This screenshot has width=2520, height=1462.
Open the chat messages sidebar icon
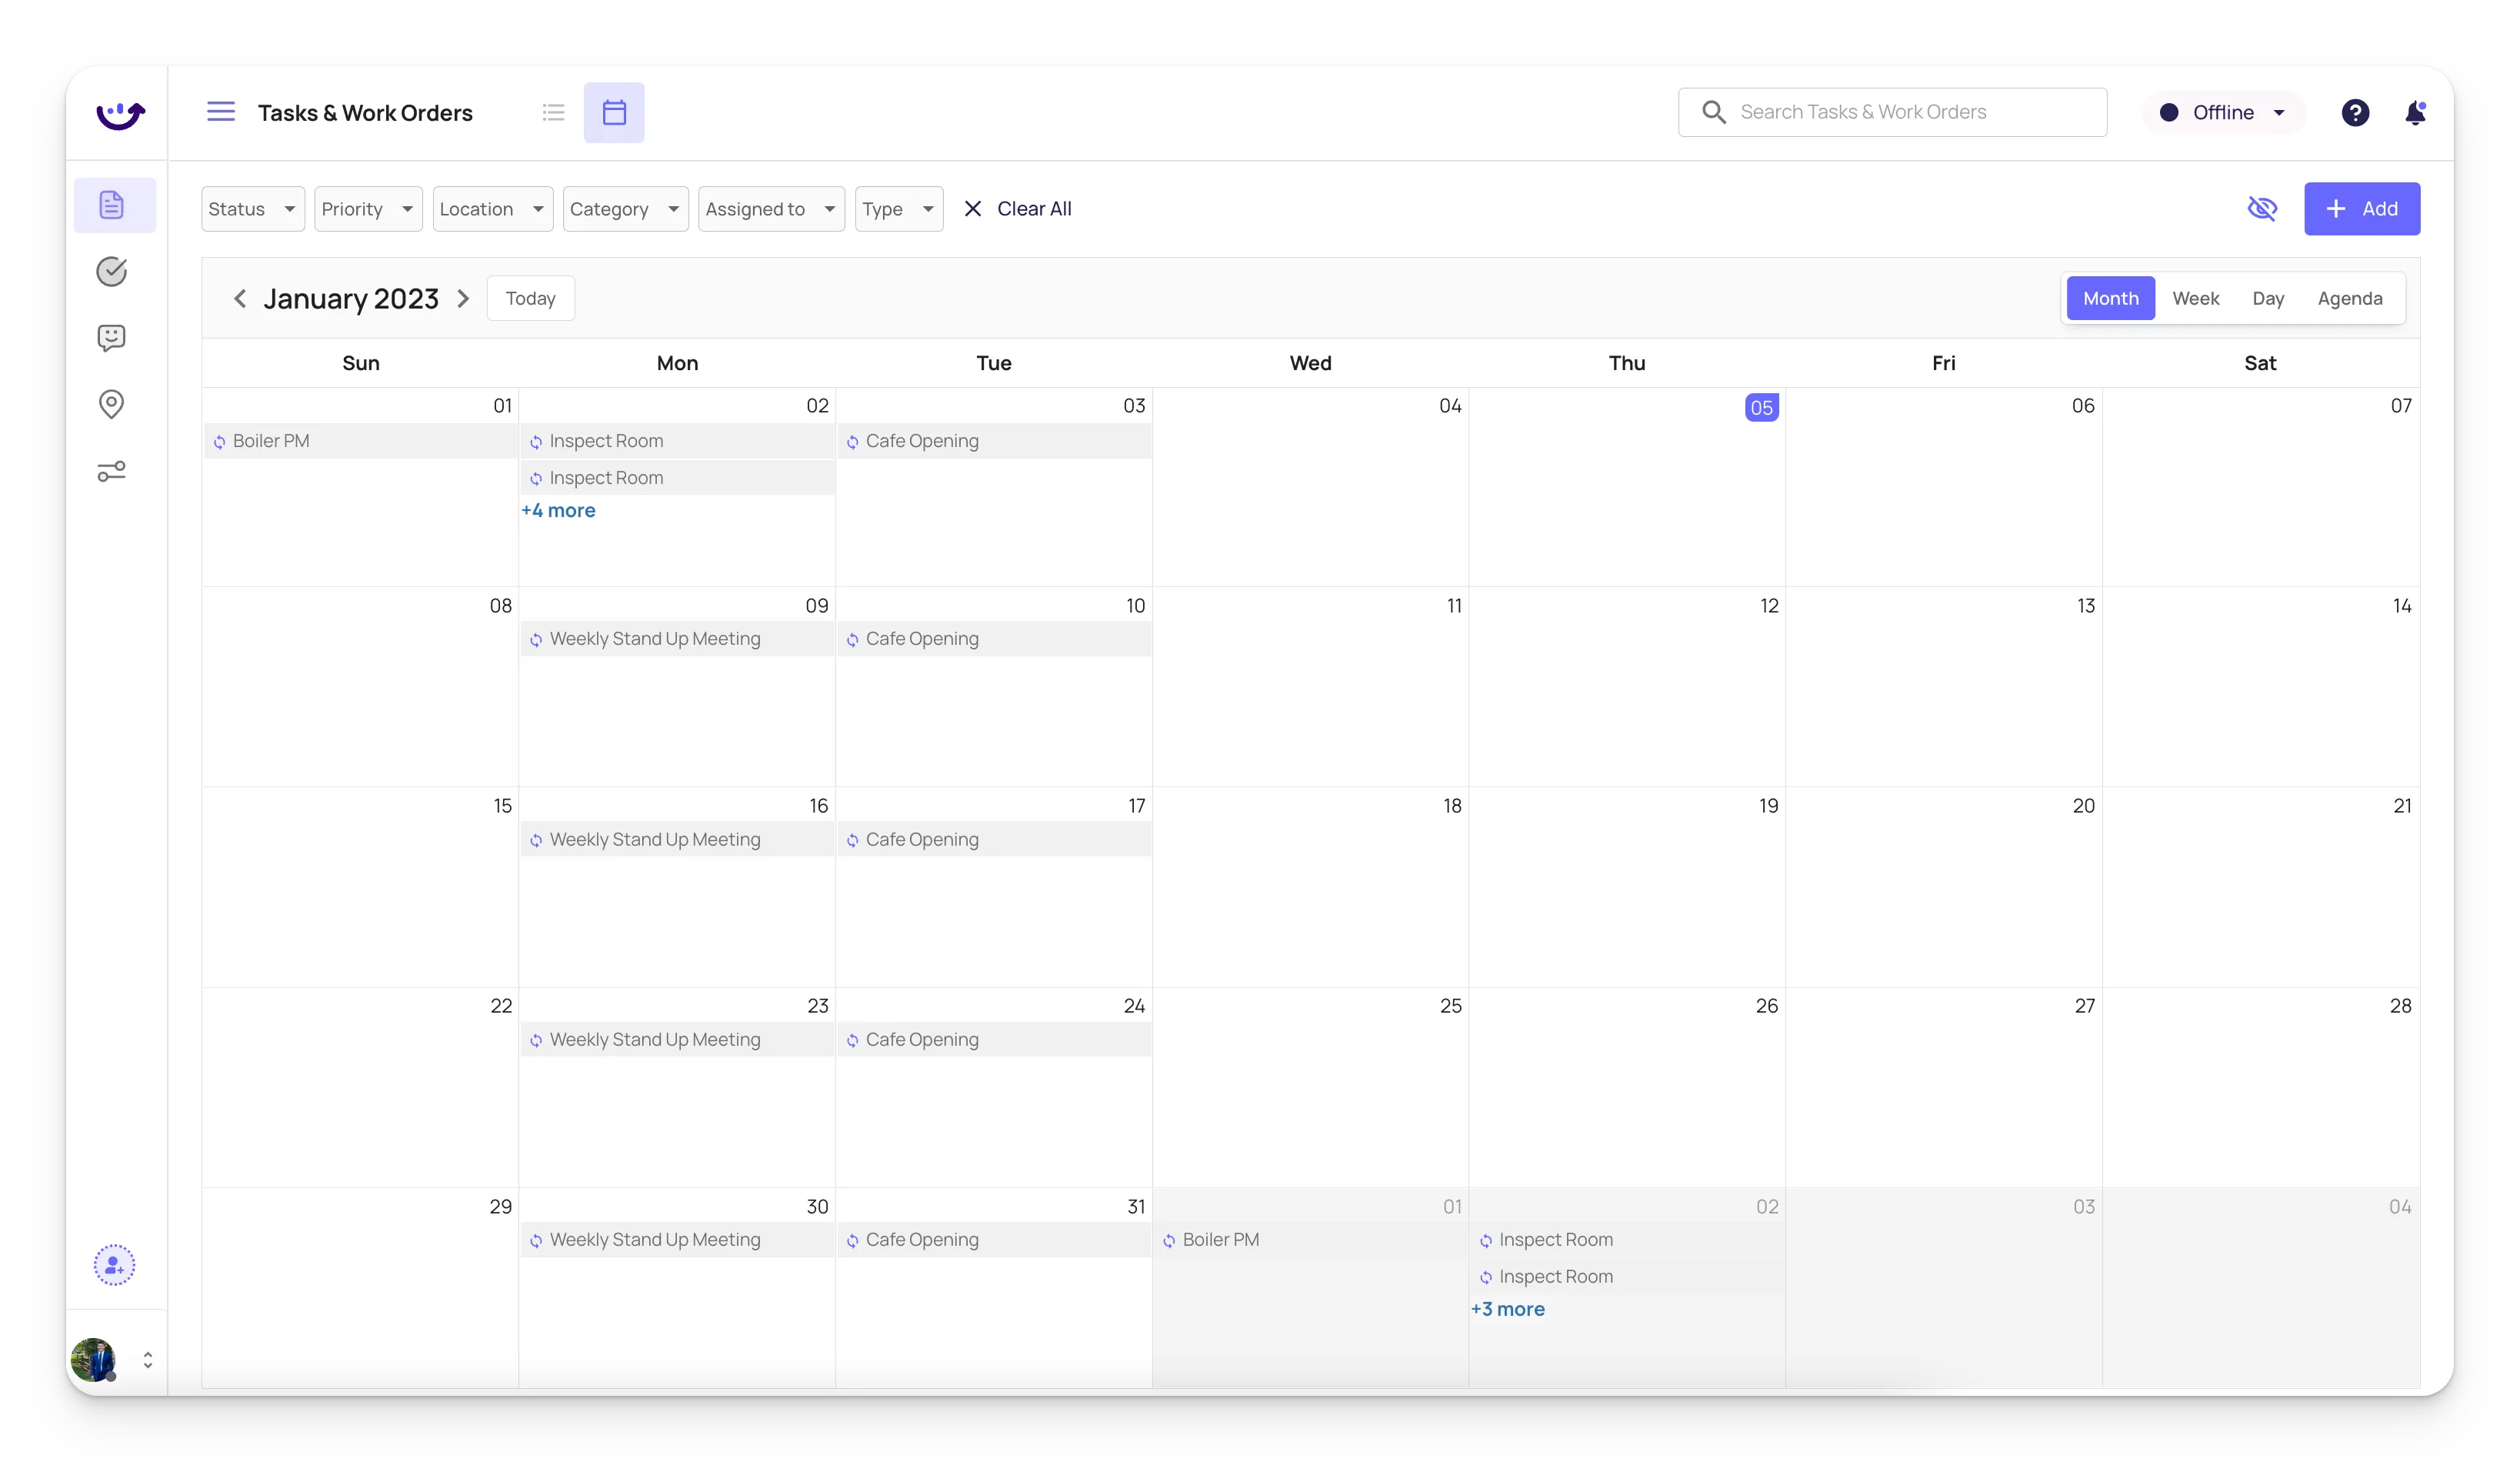[x=111, y=338]
